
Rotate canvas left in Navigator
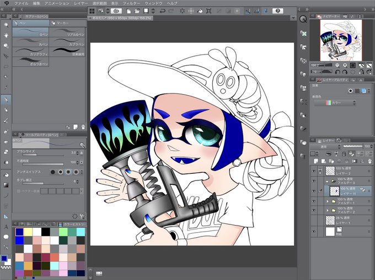[x=337, y=72]
